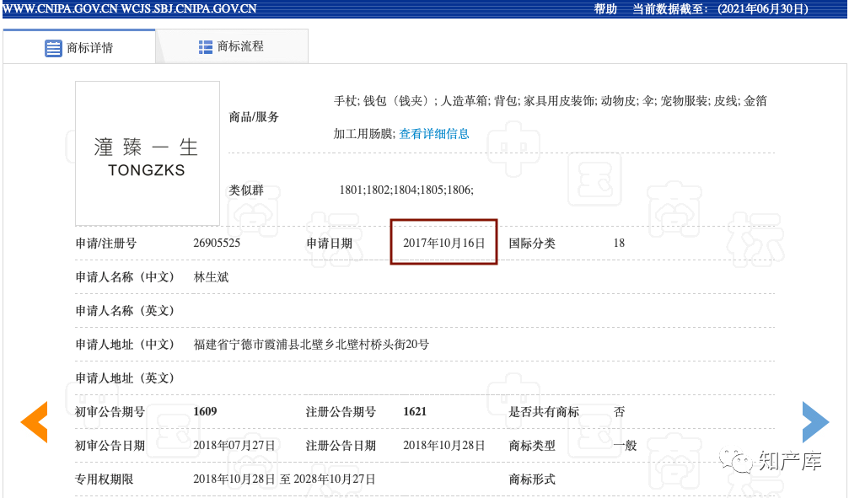Click the registration announcement issue number 1621
The height and width of the screenshot is (498, 849).
[415, 412]
